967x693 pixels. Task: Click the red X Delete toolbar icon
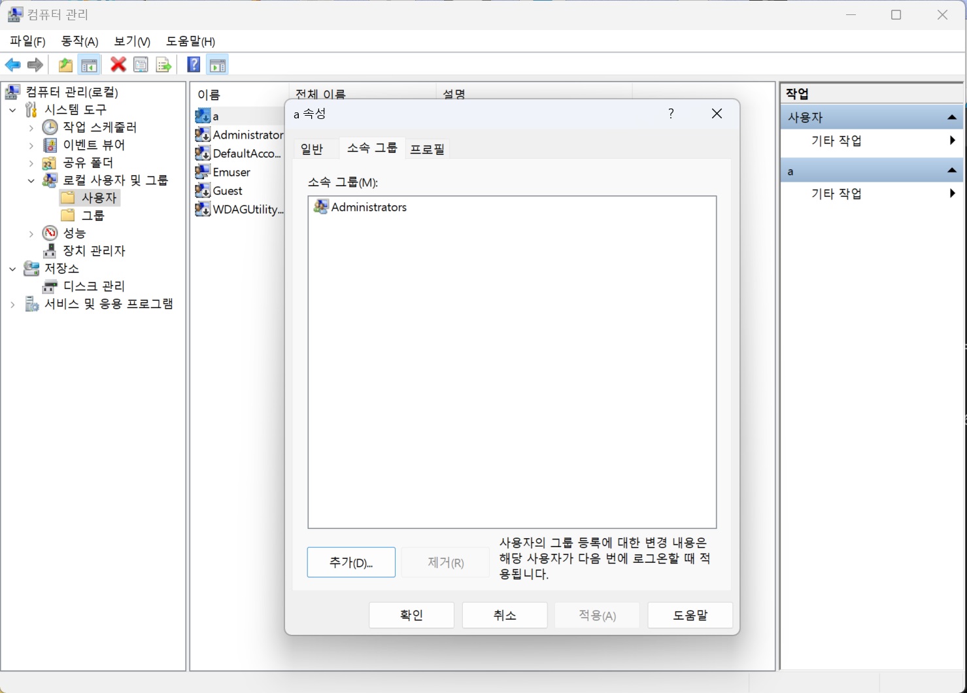(118, 65)
